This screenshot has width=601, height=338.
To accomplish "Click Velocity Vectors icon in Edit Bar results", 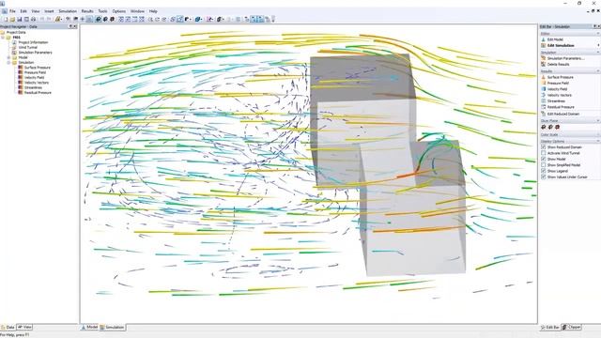I will coord(544,95).
